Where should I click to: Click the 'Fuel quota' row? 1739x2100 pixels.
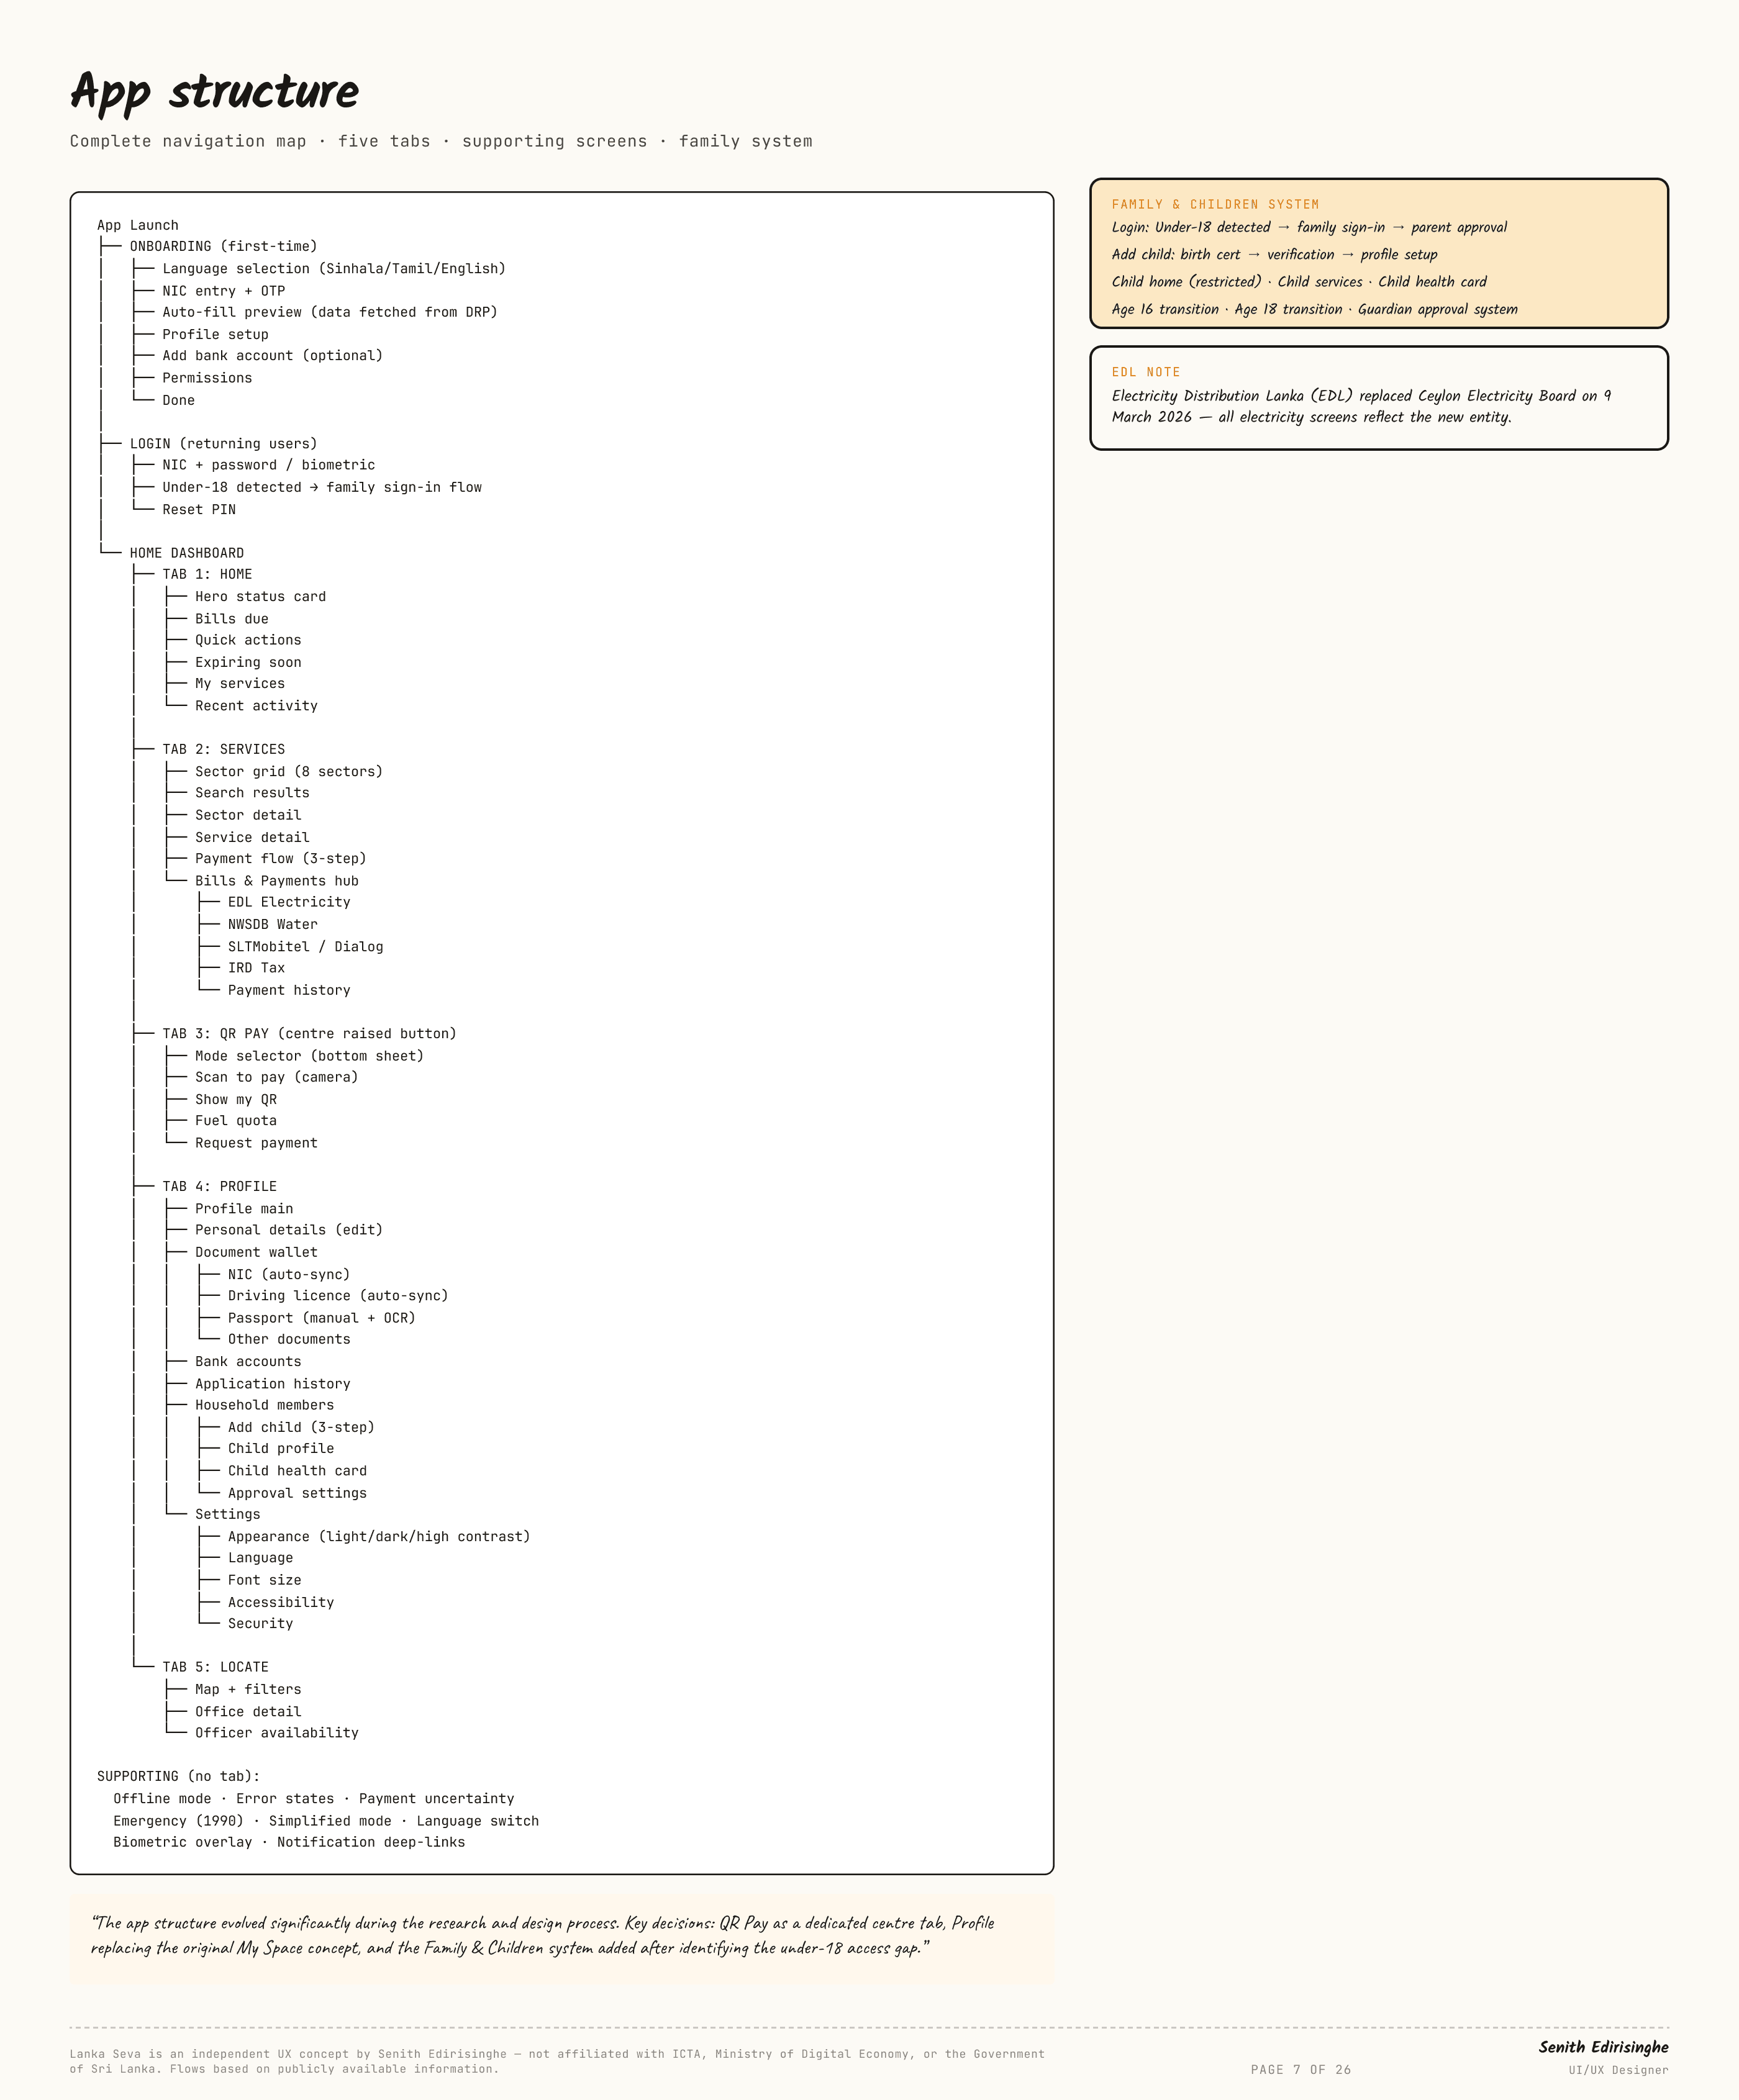(236, 1120)
